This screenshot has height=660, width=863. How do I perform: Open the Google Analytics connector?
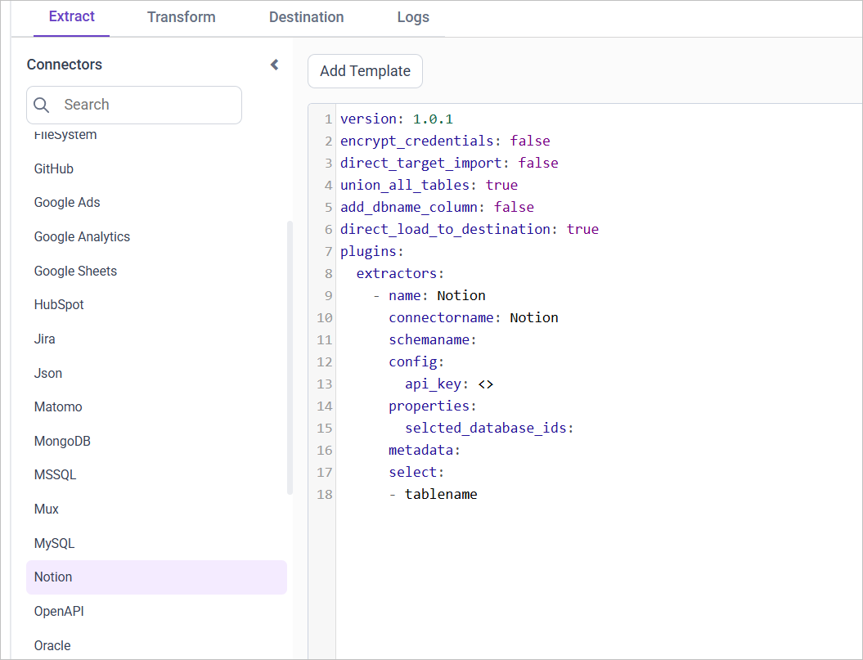click(82, 236)
